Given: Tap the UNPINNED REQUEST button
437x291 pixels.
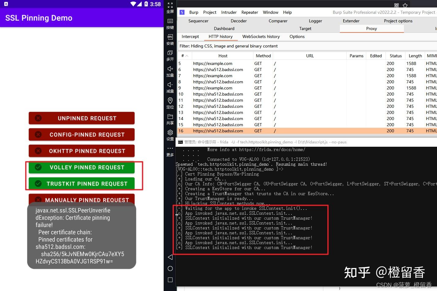Looking at the screenshot, I should (82, 118).
